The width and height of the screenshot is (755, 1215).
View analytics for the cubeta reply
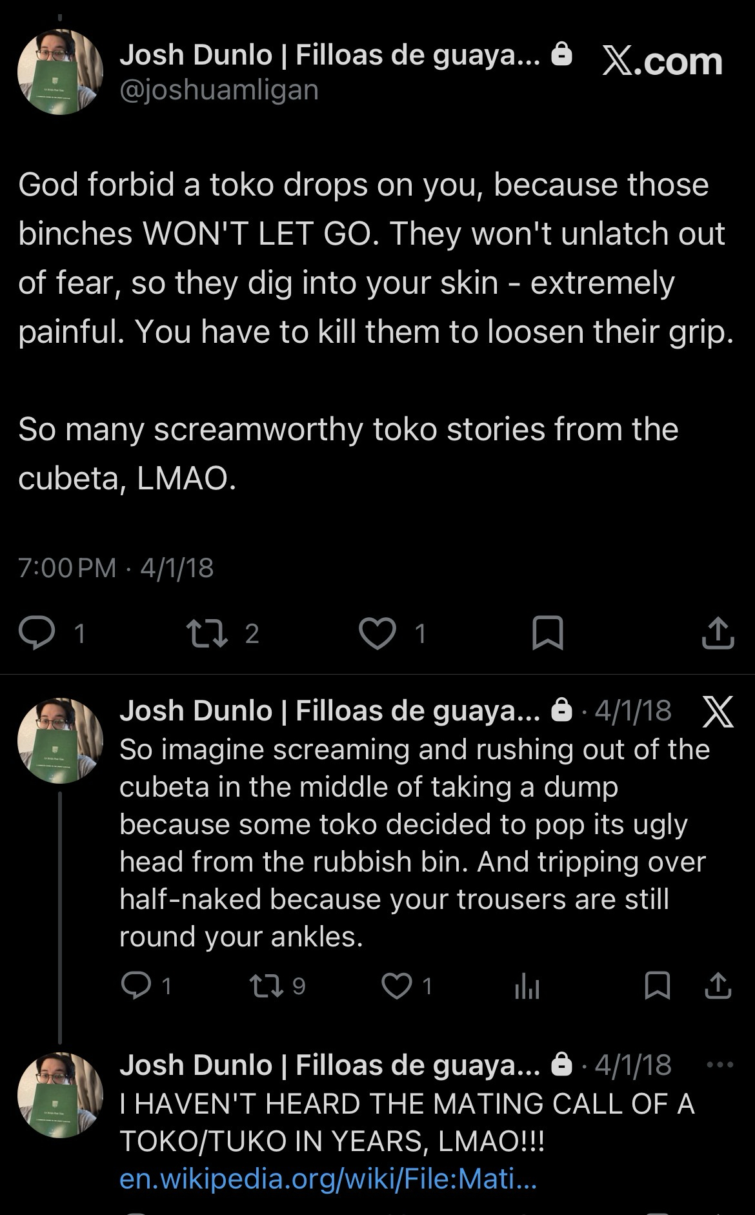pyautogui.click(x=527, y=986)
